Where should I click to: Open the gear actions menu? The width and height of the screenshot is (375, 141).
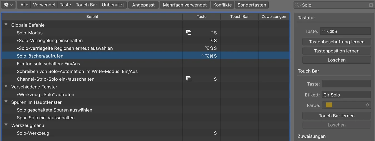pos(8,5)
